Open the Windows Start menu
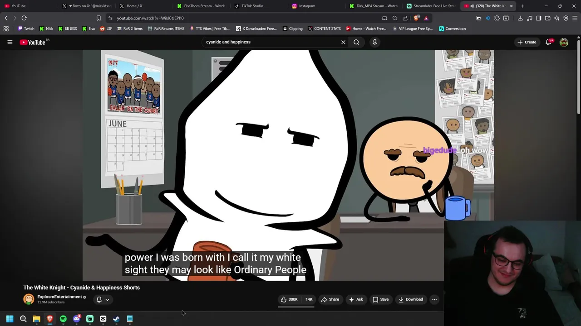 tap(10, 319)
